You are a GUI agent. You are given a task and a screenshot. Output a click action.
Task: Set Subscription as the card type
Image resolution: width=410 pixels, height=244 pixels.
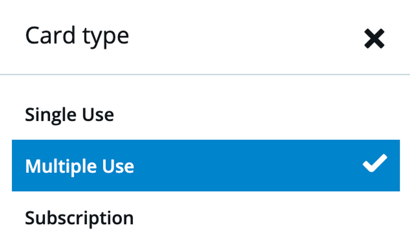(206, 217)
